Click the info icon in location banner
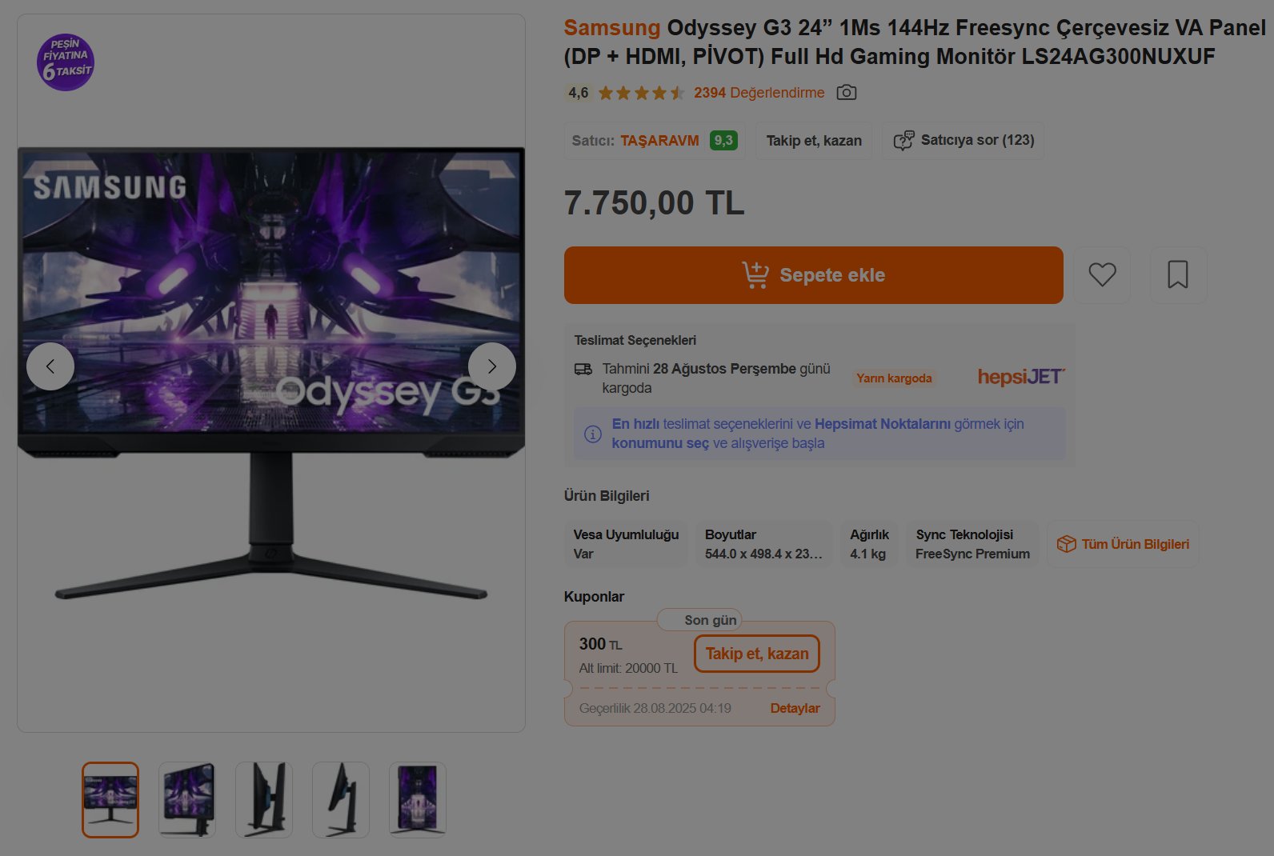Image resolution: width=1274 pixels, height=856 pixels. 592,434
